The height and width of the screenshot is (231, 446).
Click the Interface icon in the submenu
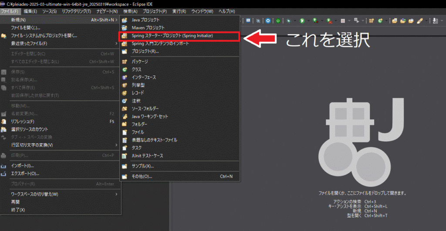[x=124, y=77]
